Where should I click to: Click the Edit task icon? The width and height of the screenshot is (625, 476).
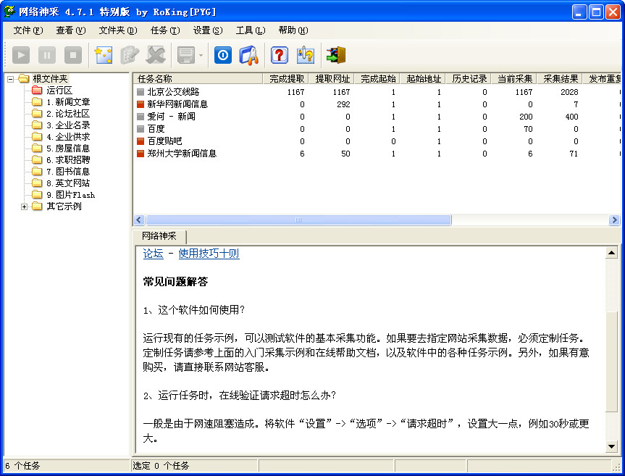click(131, 54)
